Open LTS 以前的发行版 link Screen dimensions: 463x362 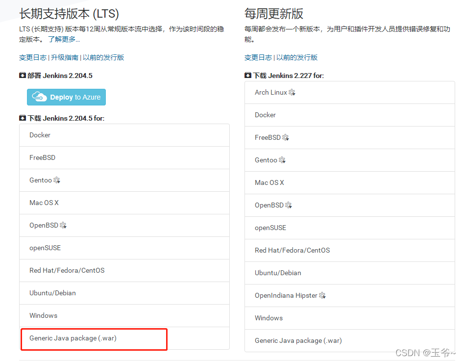[x=103, y=57]
